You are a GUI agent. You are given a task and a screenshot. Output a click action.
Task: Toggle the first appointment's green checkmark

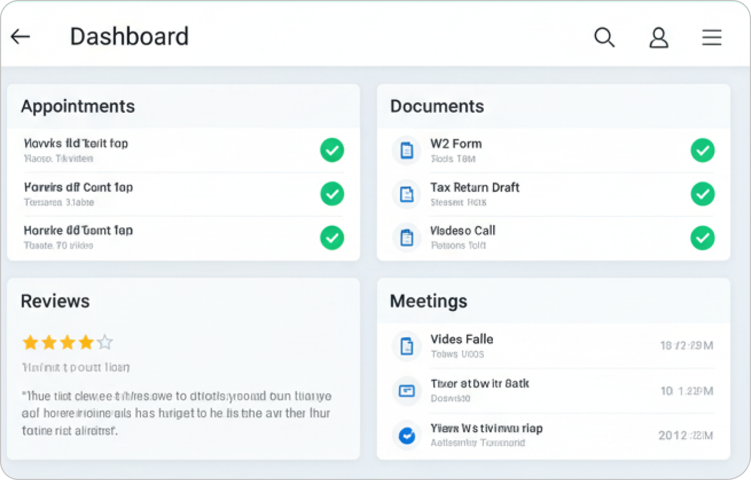click(x=332, y=150)
